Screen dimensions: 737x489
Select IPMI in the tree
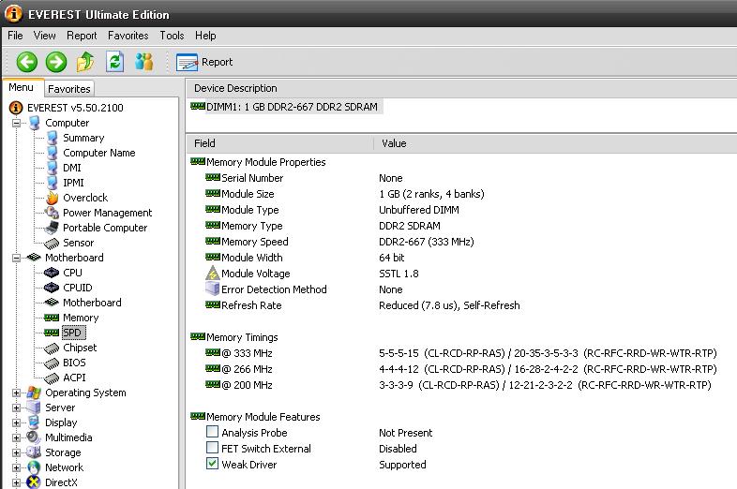pos(73,184)
